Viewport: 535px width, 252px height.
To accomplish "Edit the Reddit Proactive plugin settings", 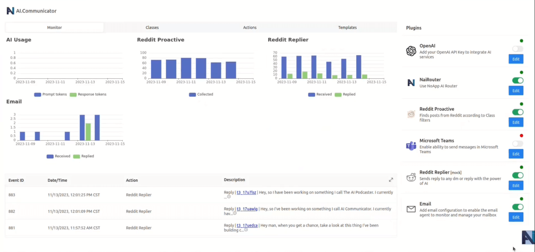I will tap(516, 122).
